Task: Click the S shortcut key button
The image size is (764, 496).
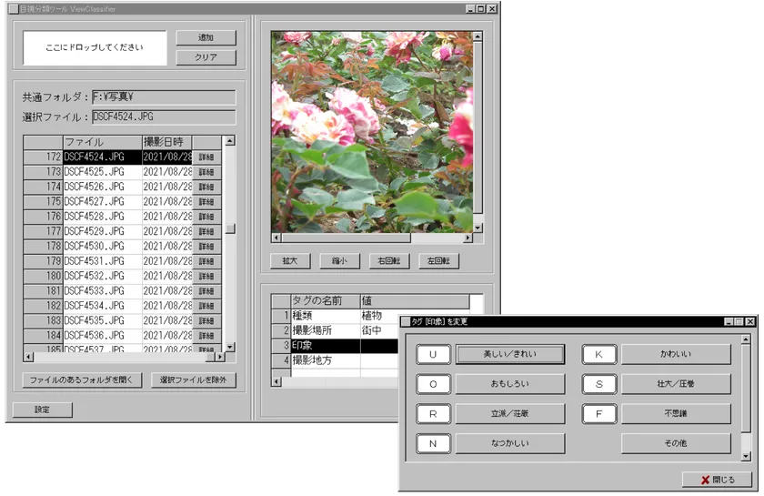Action: 599,384
